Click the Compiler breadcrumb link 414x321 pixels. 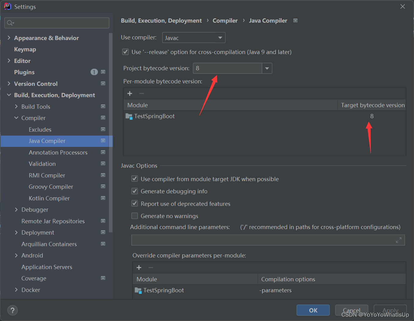(225, 20)
